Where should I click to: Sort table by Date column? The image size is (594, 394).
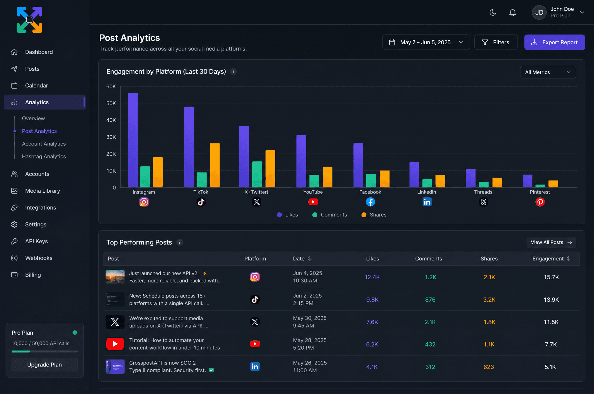(302, 258)
